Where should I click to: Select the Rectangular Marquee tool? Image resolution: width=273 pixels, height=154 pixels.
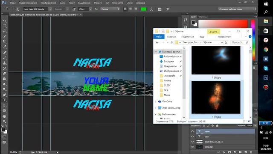pos(4,26)
